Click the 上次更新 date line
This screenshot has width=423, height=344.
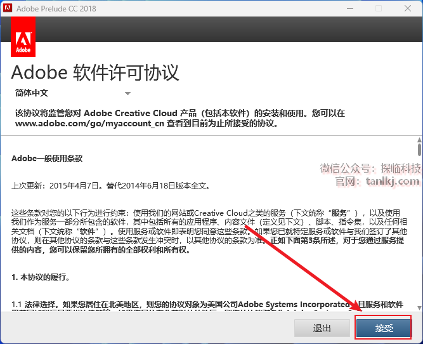(x=110, y=186)
